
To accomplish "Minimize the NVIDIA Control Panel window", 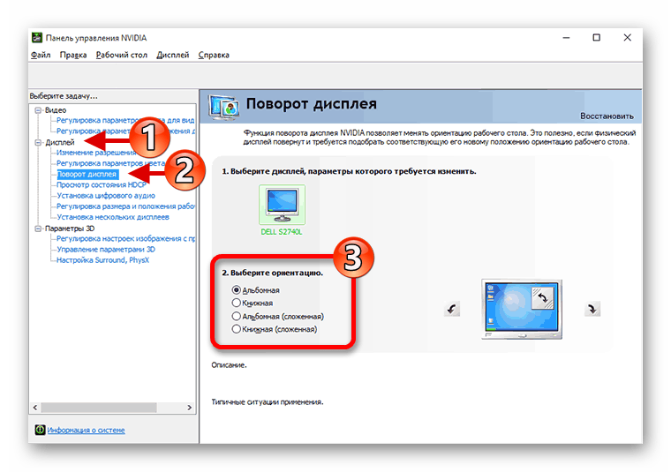I will click(566, 38).
